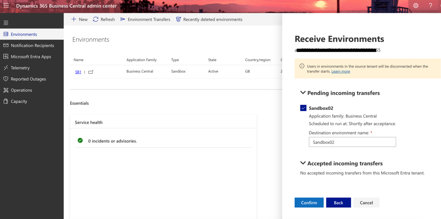Click the Notification Recipients envelope icon
Image resolution: width=441 pixels, height=219 pixels.
click(6, 45)
